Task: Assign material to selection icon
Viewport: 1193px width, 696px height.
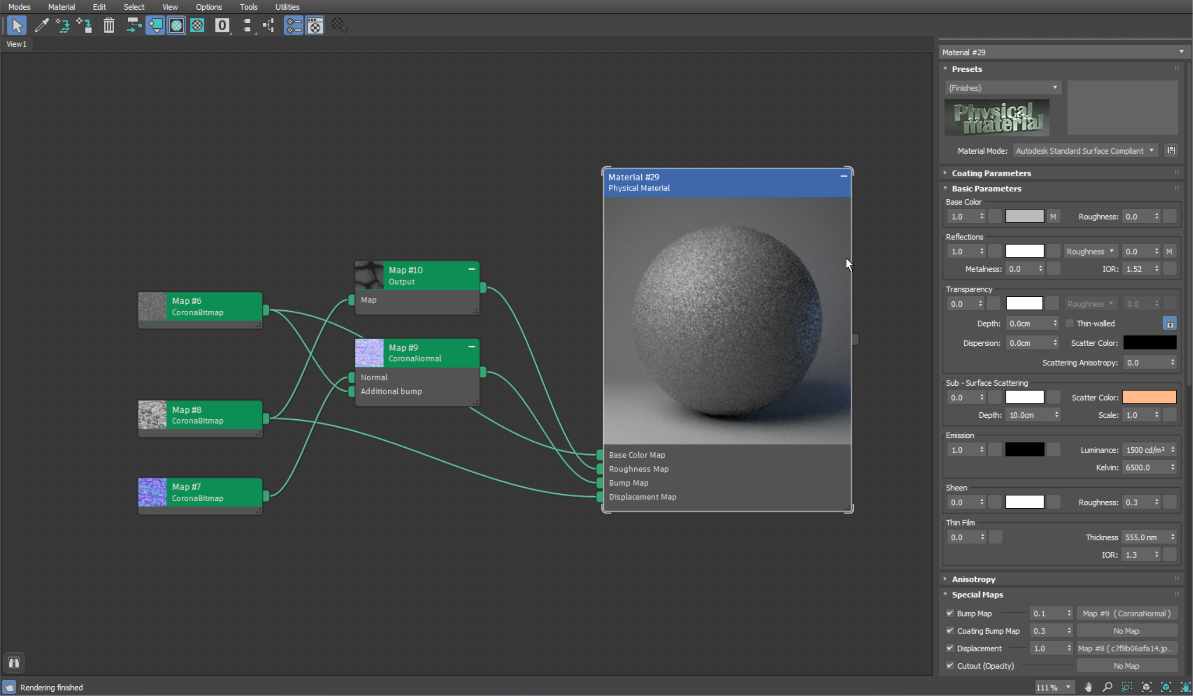Action: [x=84, y=26]
